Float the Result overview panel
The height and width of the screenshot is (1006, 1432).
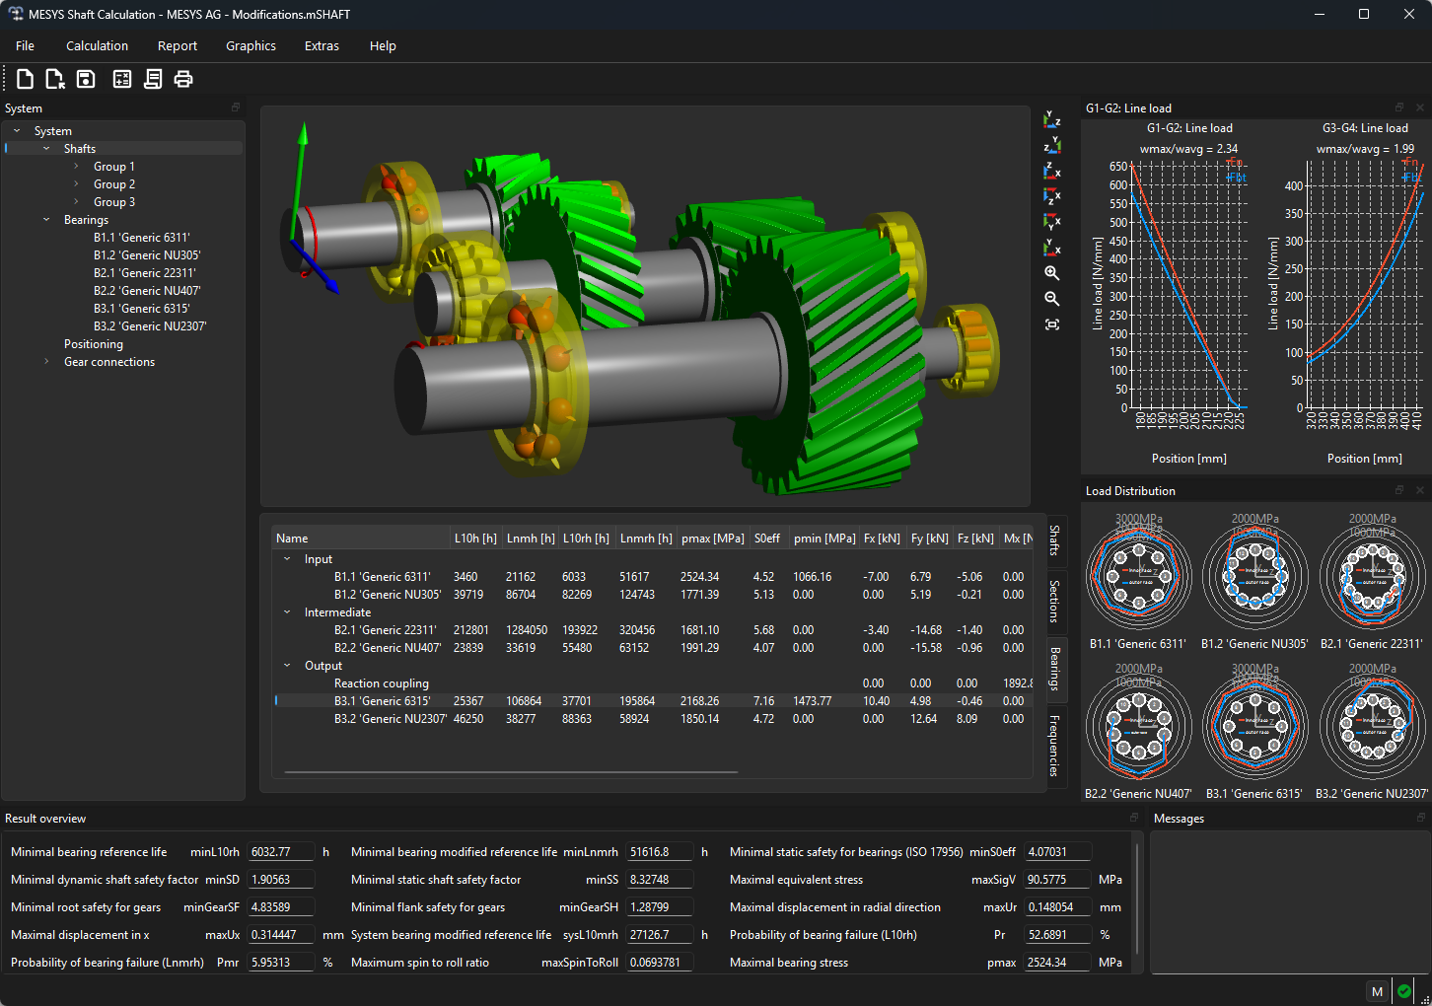point(1133,818)
